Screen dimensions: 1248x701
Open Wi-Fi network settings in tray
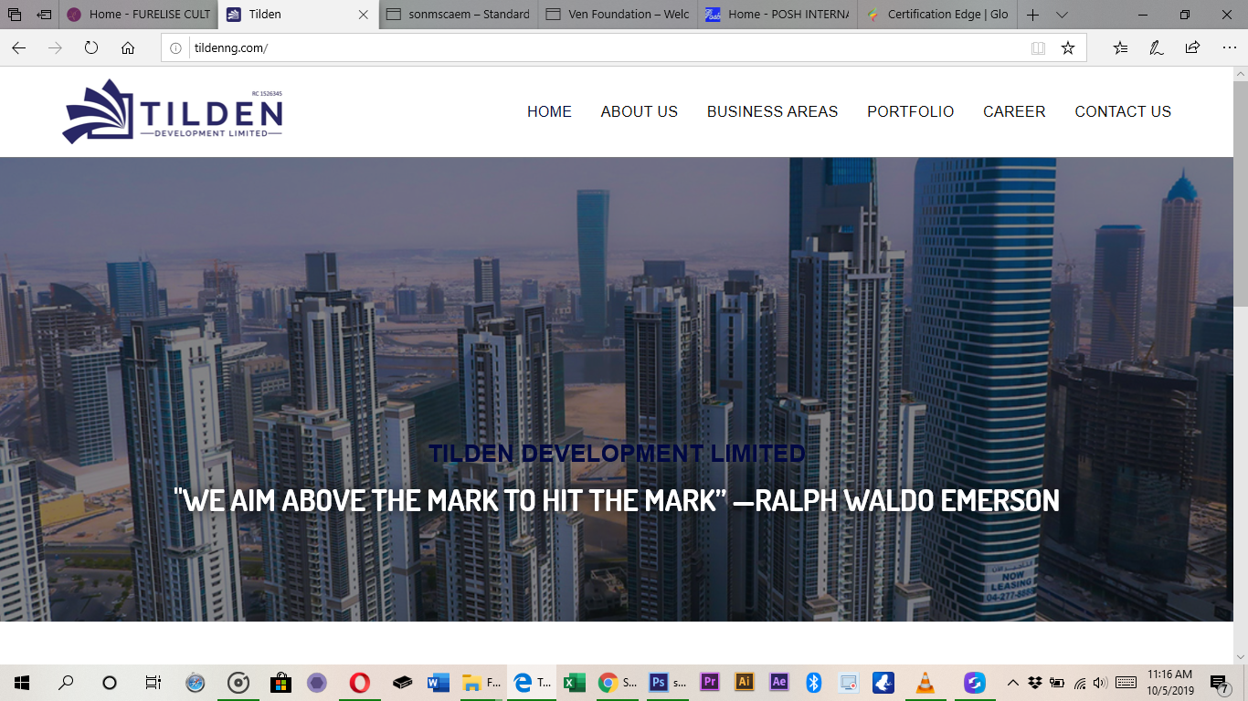[1080, 683]
